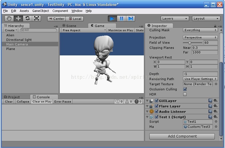Toggle Console warnings filter
Image resolution: width=225 pixels, height=148 pixels.
click(128, 102)
